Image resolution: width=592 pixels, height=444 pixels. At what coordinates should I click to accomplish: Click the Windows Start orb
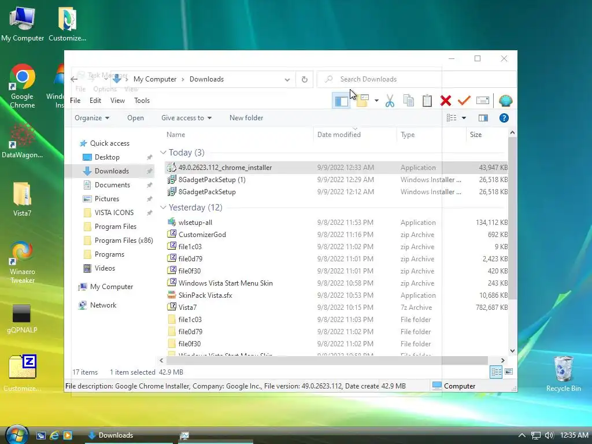click(x=17, y=435)
